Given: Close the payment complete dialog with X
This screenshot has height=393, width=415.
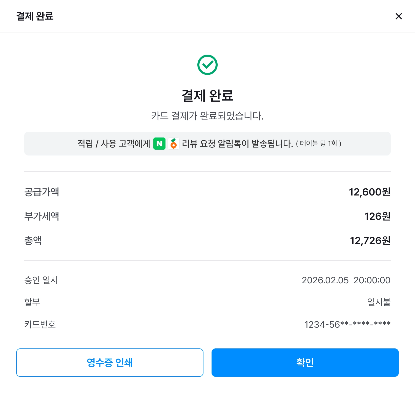Looking at the screenshot, I should pyautogui.click(x=399, y=16).
